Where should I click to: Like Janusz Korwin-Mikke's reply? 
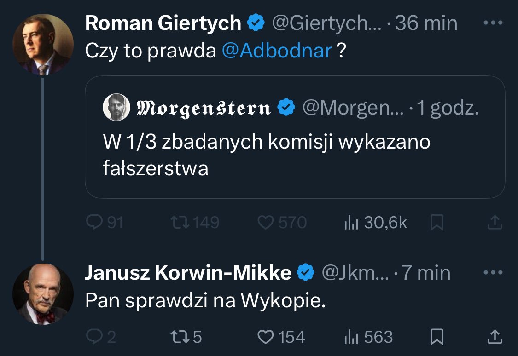click(266, 338)
